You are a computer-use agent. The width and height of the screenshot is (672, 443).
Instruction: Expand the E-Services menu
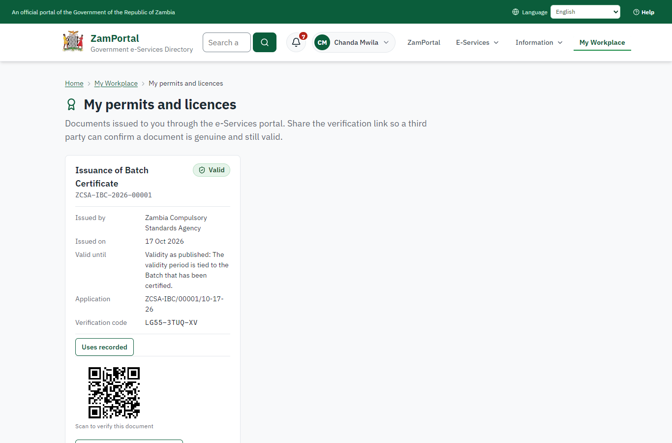click(477, 42)
